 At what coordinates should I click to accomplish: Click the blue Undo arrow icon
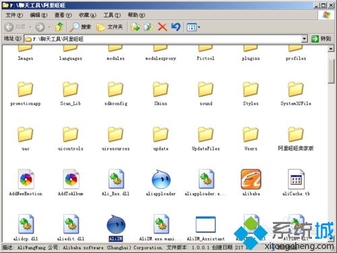(x=176, y=27)
